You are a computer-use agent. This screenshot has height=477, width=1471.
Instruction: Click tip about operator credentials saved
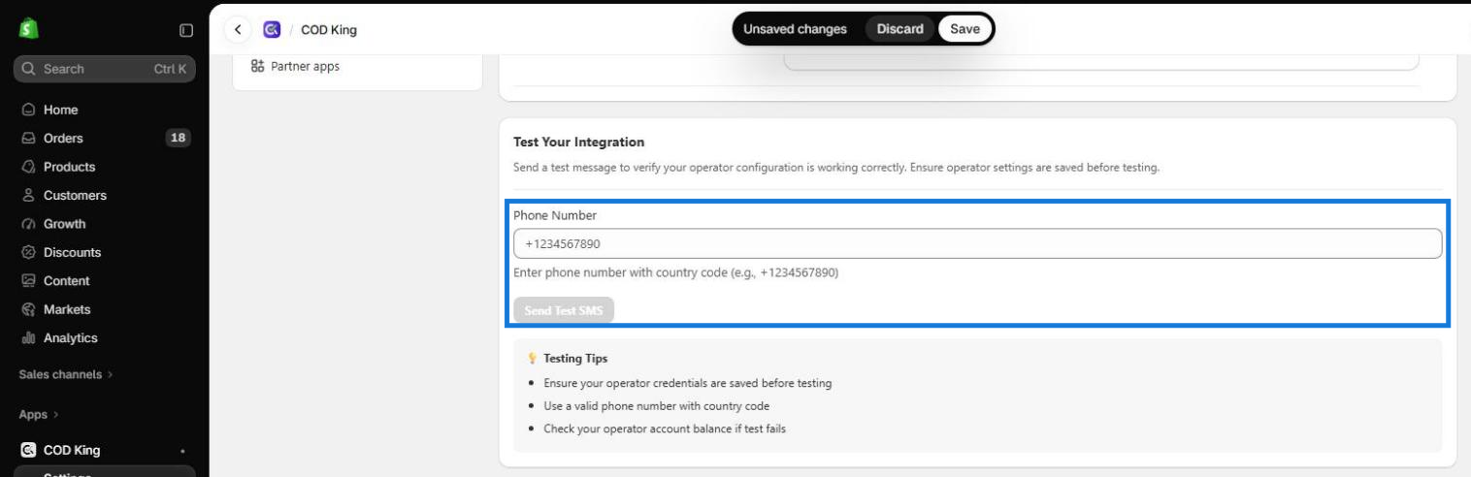pos(688,383)
